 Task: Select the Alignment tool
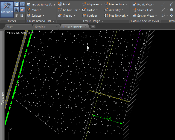93,5
